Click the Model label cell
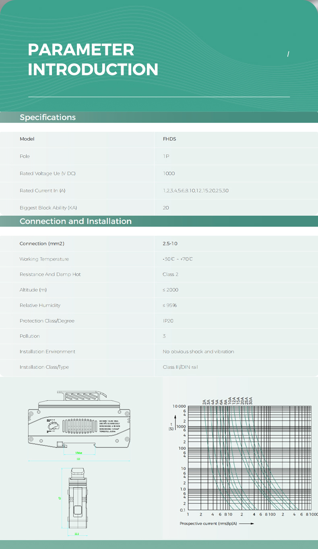Viewport: 318px width, 549px height. pos(27,139)
